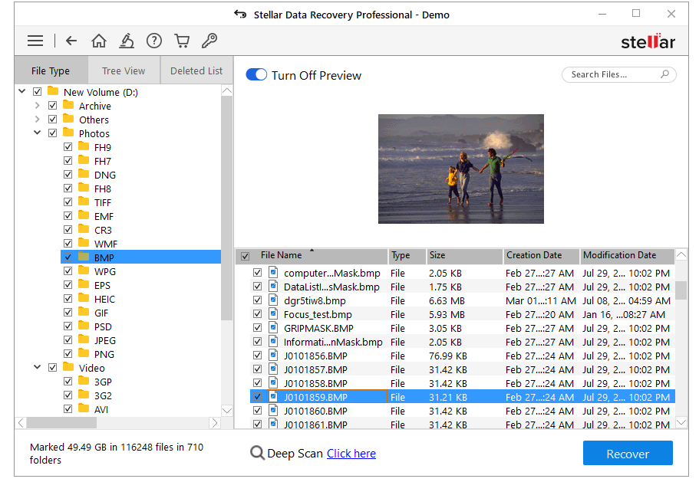Click the TIFF folder icon

tap(84, 202)
